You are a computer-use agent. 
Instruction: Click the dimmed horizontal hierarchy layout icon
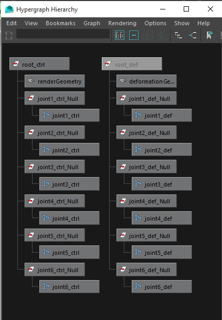coord(162,36)
